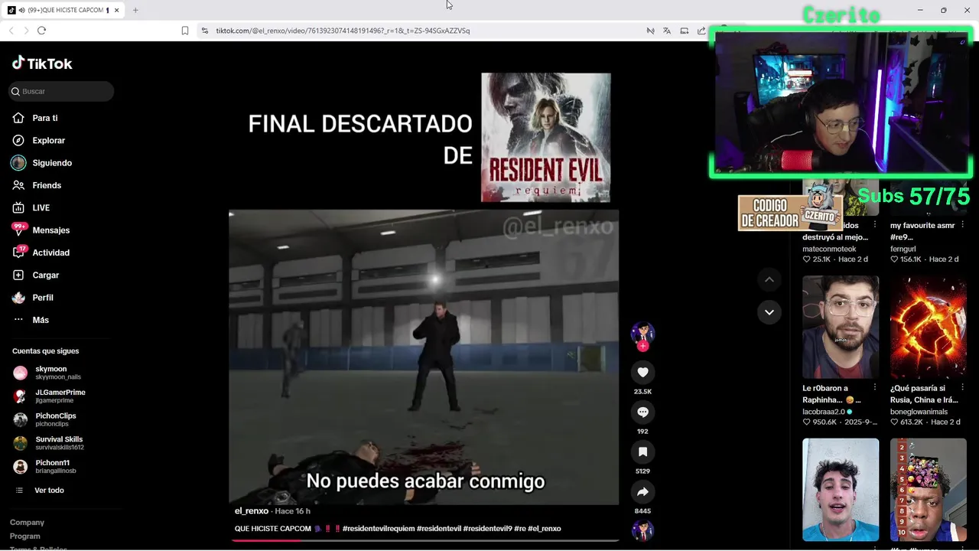Image resolution: width=979 pixels, height=551 pixels.
Task: Go to previous video with up chevron
Action: point(769,280)
